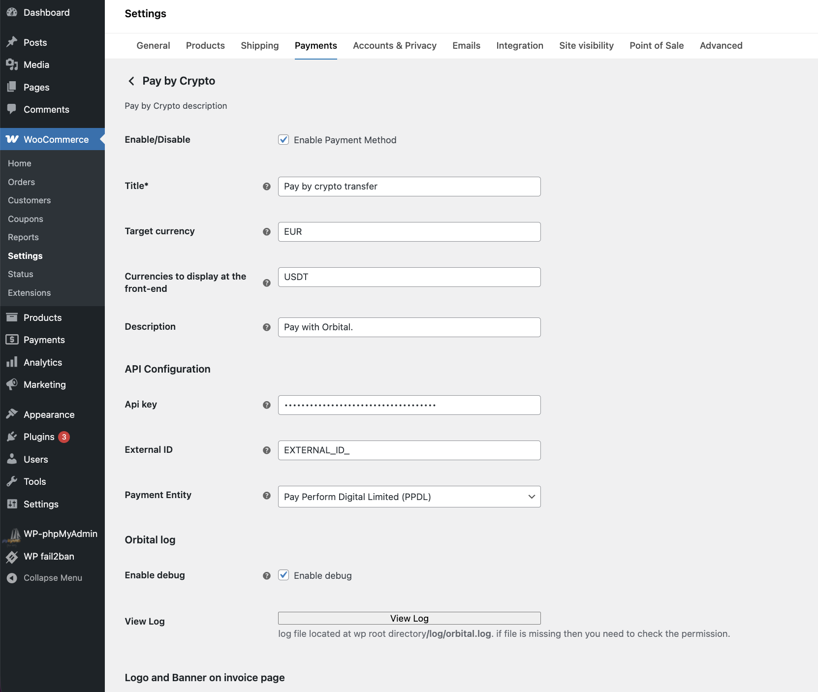Open WooCommerce Home submenu link

coord(20,163)
